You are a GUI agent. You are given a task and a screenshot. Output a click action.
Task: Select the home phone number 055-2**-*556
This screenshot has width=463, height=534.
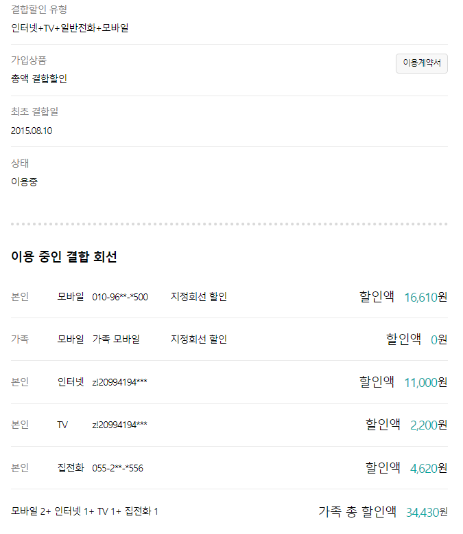(117, 468)
